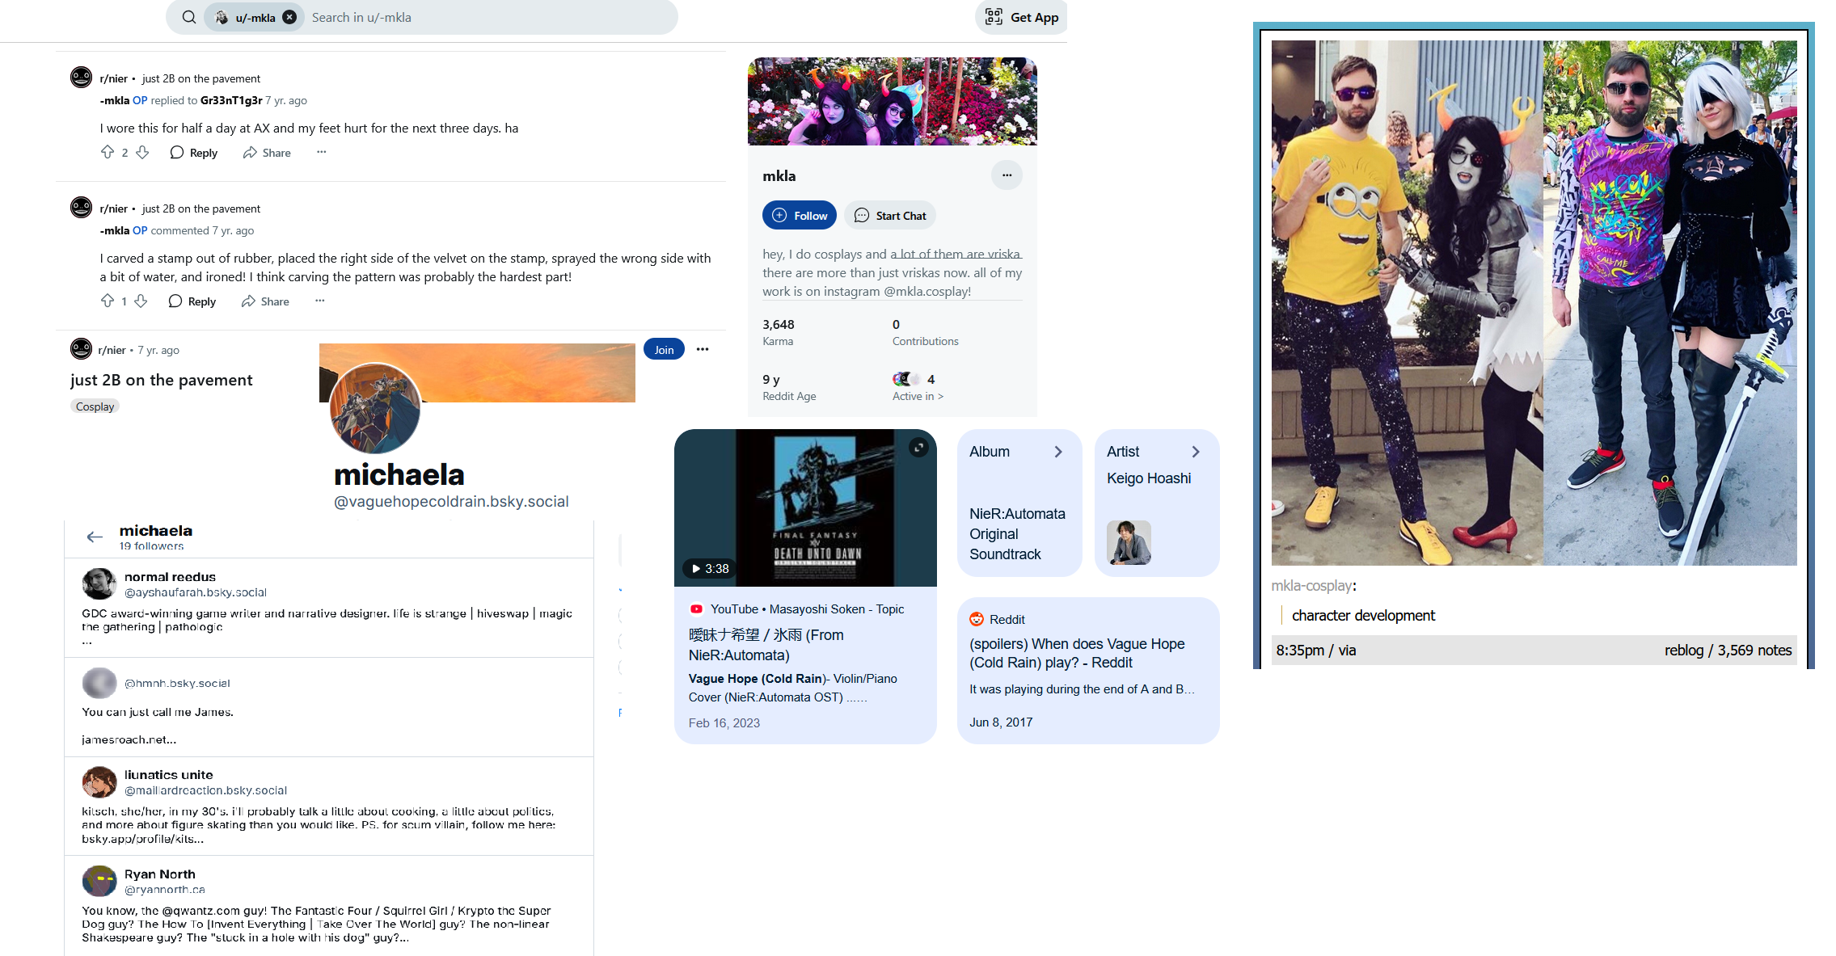The width and height of the screenshot is (1836, 956).
Task: Open Gr33nT1g3r's user profile link
Action: [231, 100]
